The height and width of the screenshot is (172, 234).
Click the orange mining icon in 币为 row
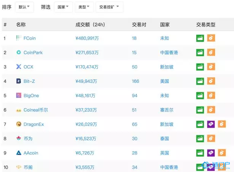[211, 139]
